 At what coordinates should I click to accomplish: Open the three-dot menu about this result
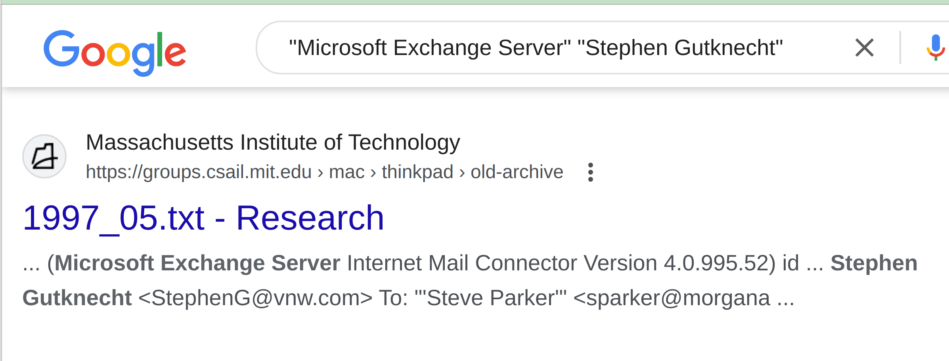(590, 172)
